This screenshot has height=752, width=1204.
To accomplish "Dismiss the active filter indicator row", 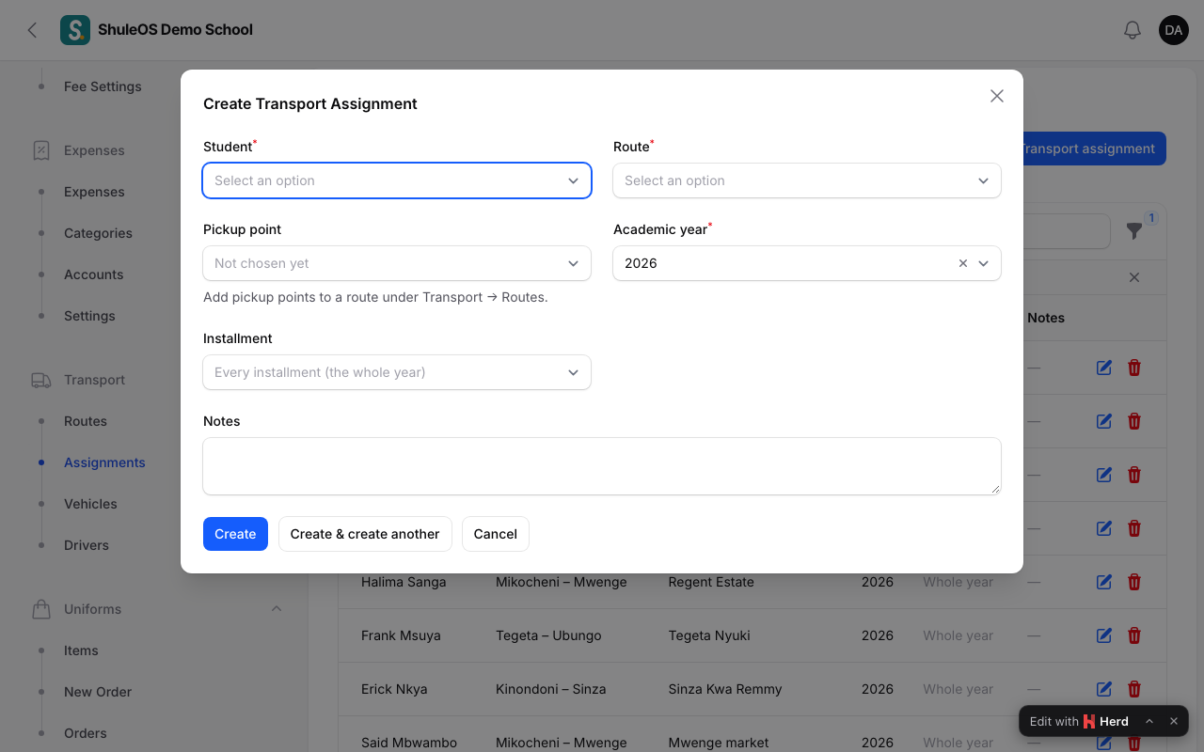I will pyautogui.click(x=1134, y=277).
